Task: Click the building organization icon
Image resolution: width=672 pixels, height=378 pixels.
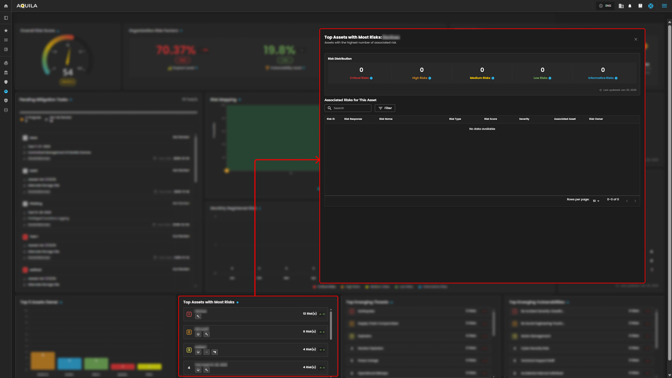Action: [x=621, y=6]
